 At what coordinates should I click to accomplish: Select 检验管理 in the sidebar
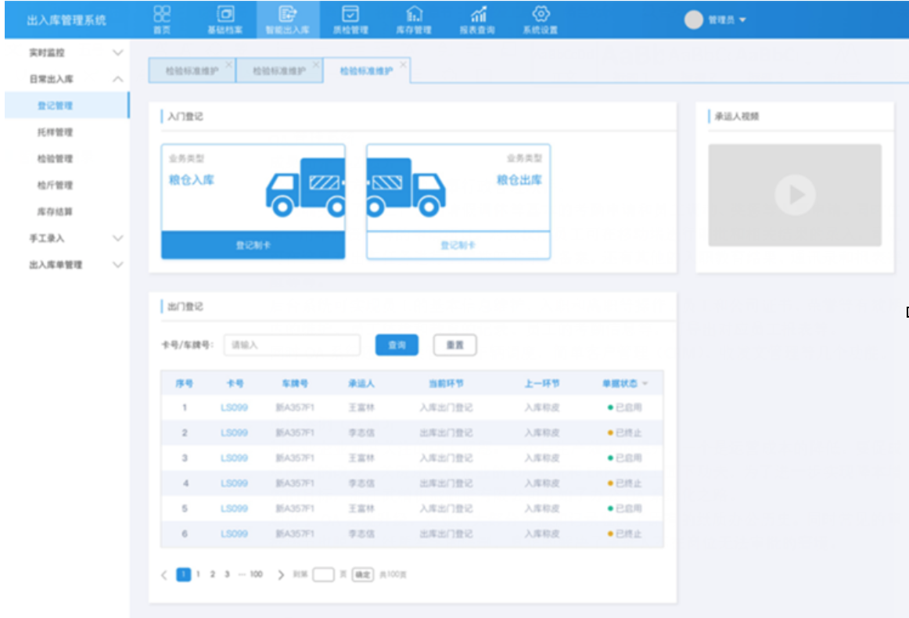point(55,159)
